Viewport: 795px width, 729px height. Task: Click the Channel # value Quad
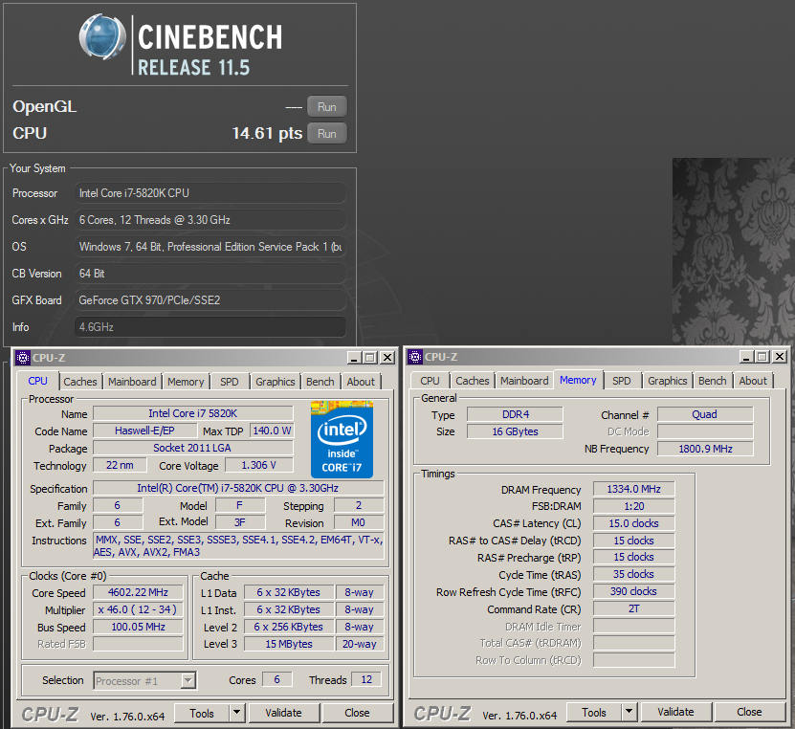tap(705, 414)
